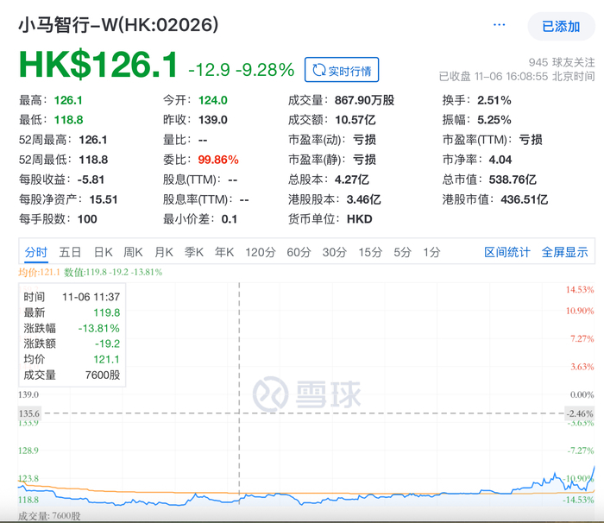Open the 周K weekly chart tab
Viewport: 604px width, 523px height.
133,252
